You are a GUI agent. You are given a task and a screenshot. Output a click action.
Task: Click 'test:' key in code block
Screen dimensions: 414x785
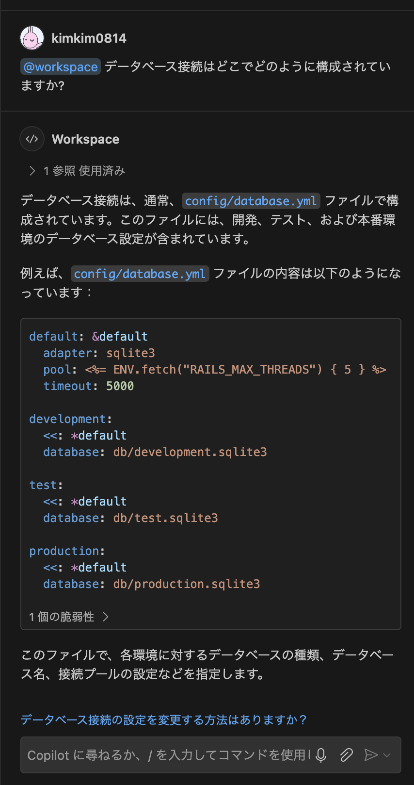point(46,485)
